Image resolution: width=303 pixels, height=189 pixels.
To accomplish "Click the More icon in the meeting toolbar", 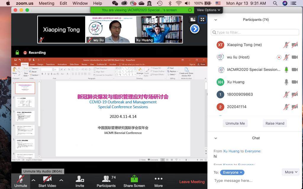I will [x=158, y=179].
